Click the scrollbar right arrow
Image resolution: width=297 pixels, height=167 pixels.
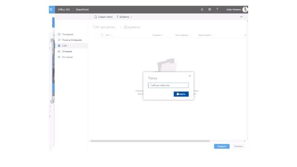[245, 141]
